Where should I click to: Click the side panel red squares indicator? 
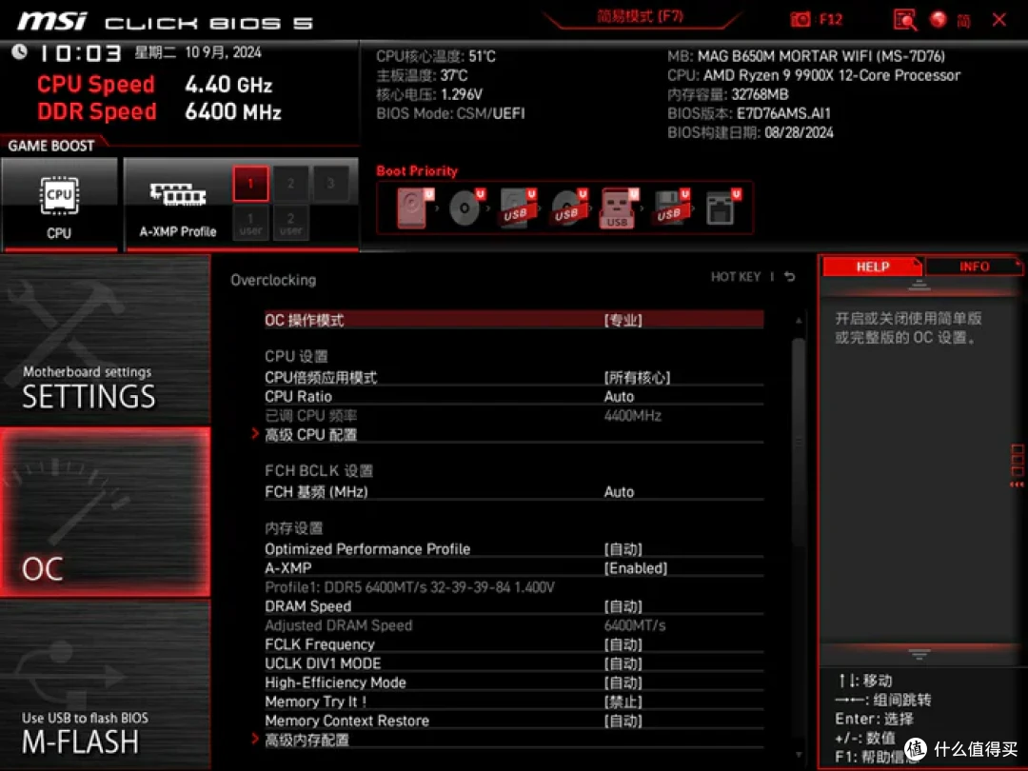(x=1017, y=465)
